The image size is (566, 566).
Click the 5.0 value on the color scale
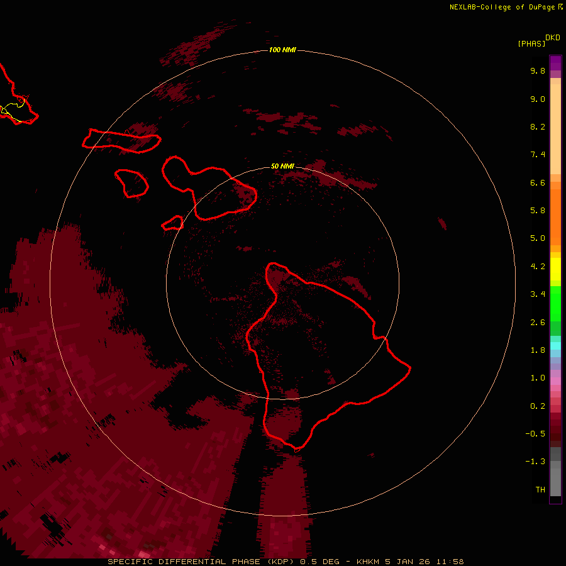(x=538, y=238)
